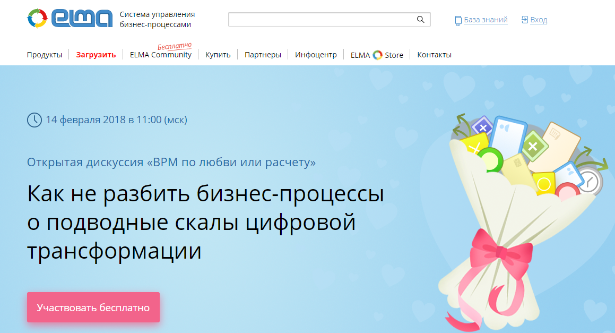
Task: Select Загрузить in the navigation
Action: (96, 54)
